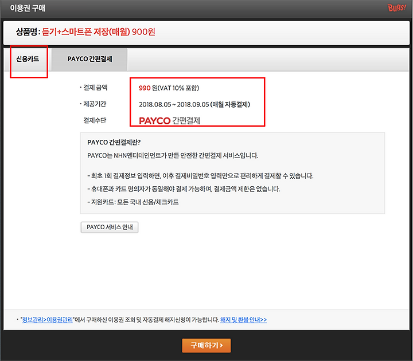Screen dimensions: 413x361
Task: Click the PAYCO 간편결제란? heading
Action: coord(114,142)
